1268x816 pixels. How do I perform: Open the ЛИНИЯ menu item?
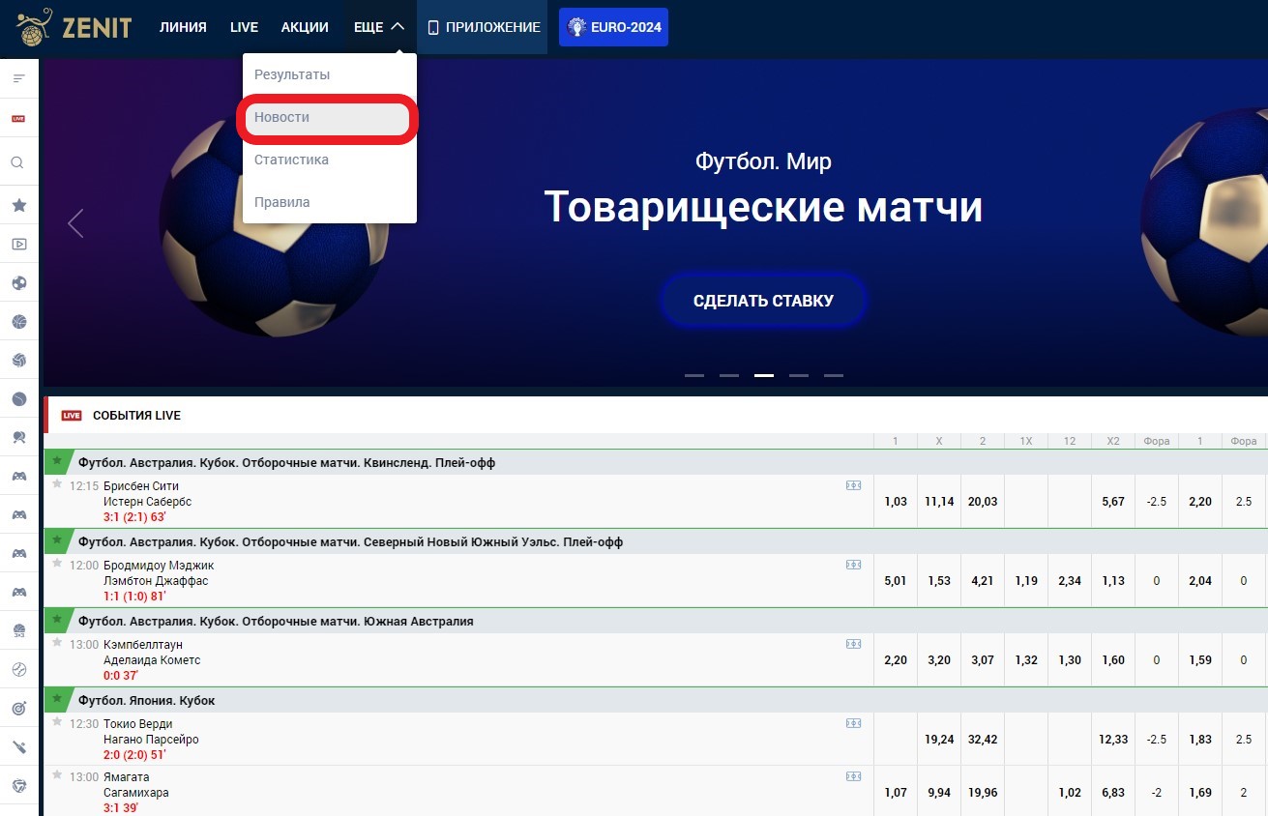(183, 26)
